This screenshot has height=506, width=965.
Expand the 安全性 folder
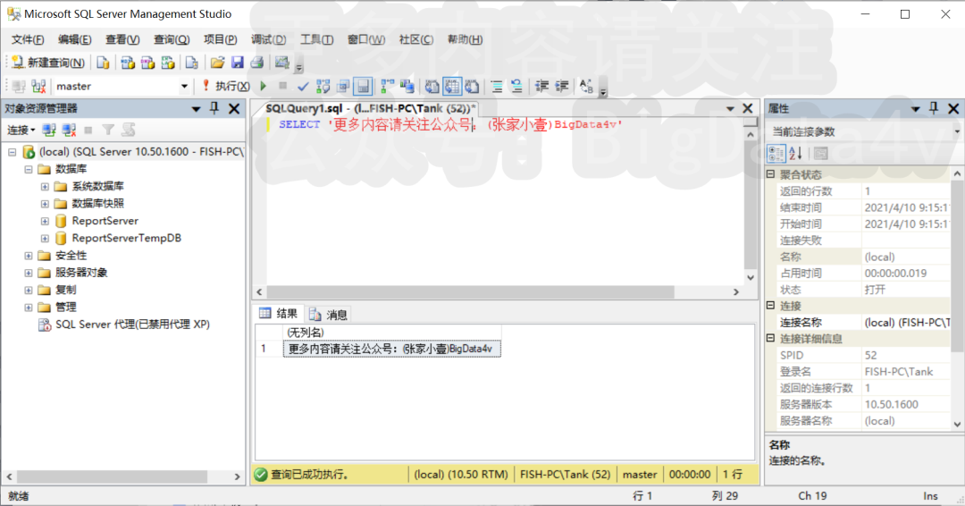29,255
